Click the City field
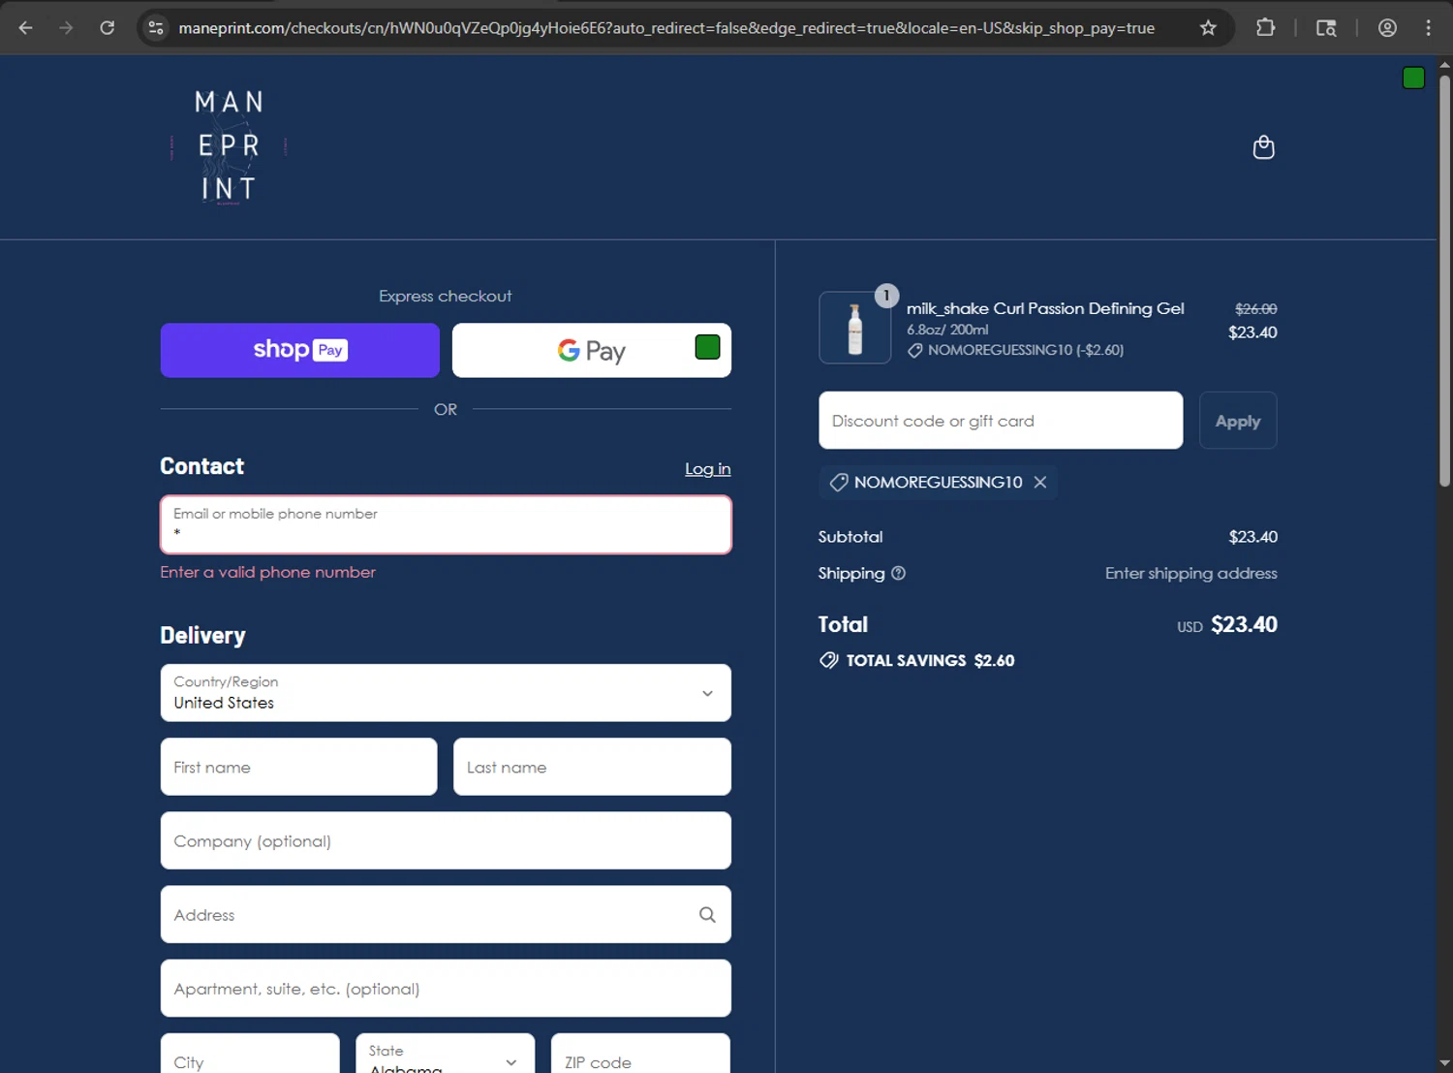The image size is (1453, 1073). point(250,1054)
